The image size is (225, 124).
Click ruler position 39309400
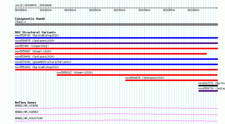[x=144, y=10]
